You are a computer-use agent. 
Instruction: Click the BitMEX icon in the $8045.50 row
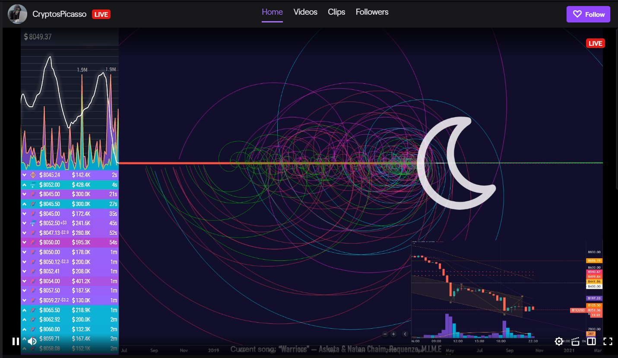(34, 204)
